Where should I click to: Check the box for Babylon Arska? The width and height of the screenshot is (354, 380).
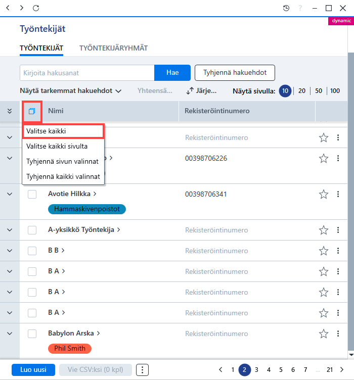tap(32, 334)
